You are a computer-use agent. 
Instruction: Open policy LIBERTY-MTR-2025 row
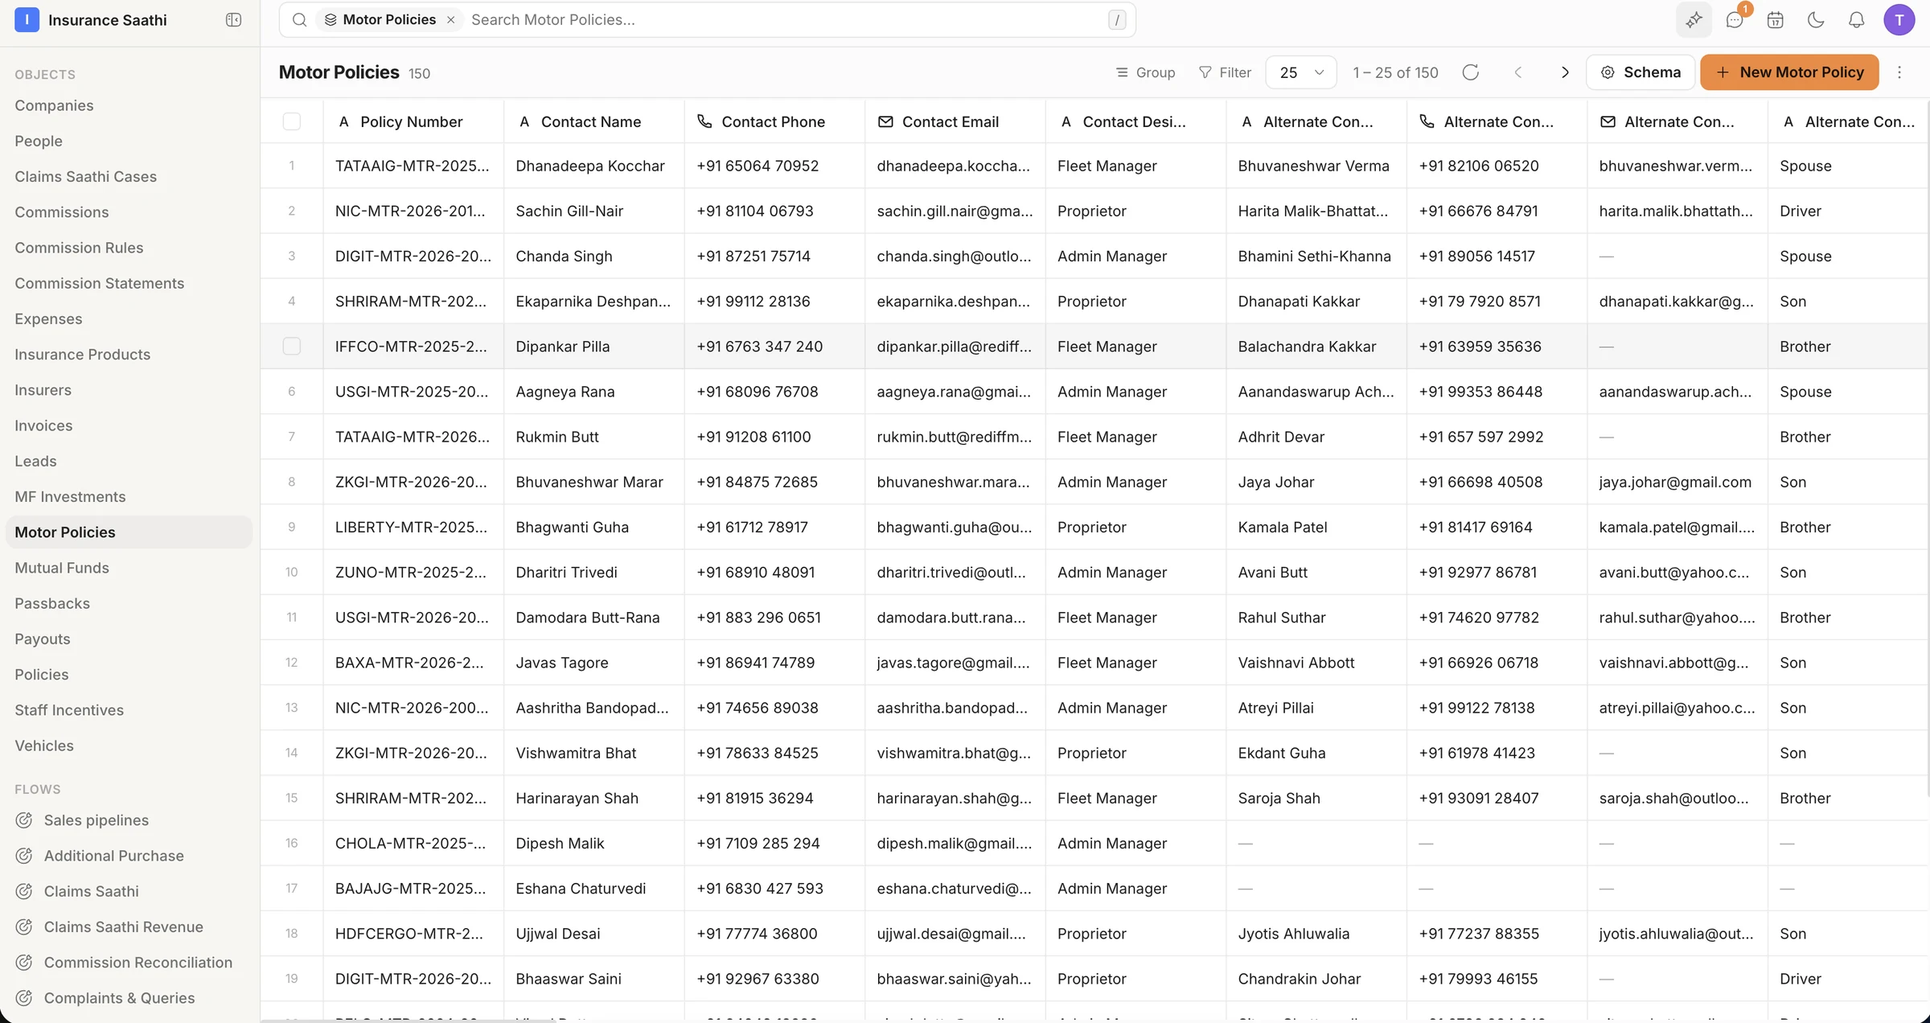413,527
